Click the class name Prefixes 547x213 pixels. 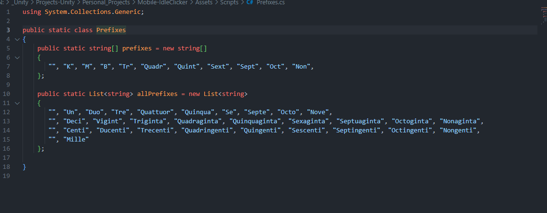(x=111, y=30)
